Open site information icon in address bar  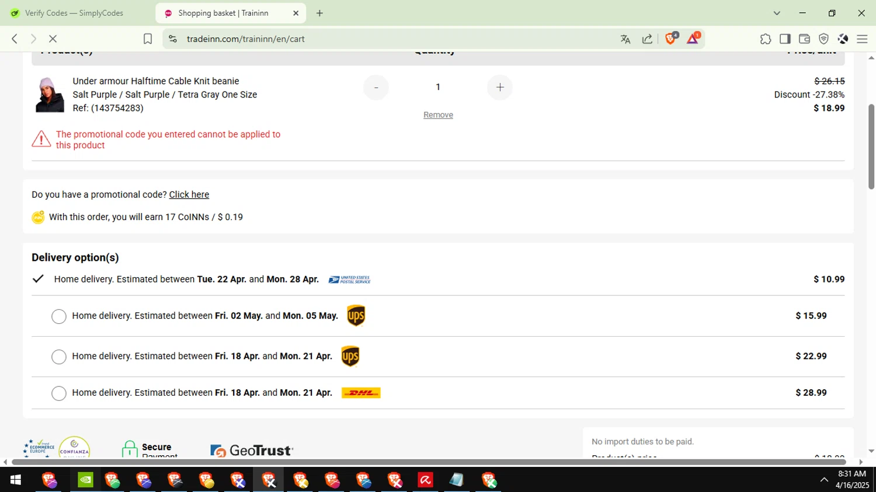pyautogui.click(x=172, y=39)
